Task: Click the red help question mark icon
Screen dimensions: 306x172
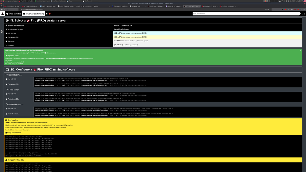Action: click(x=50, y=14)
